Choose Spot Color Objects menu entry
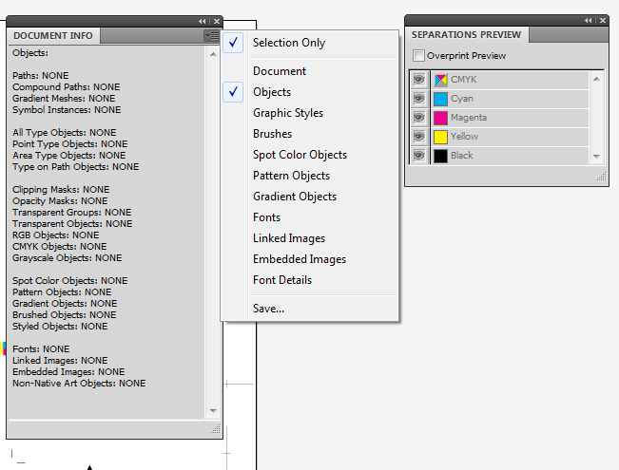Viewport: 619px width, 470px height. (x=310, y=155)
